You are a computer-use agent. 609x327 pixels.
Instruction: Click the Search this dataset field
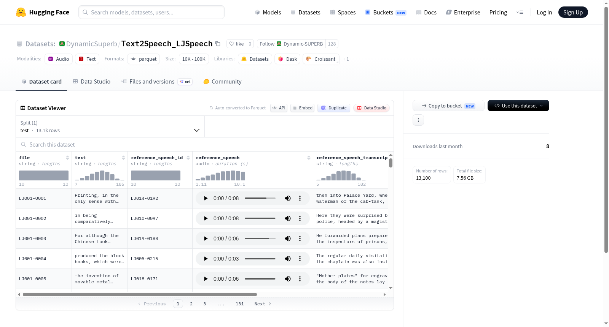[205, 145]
